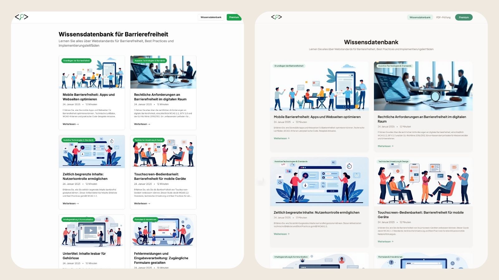Click the heading 'Wissensdatenbank für Barrierefreiheit' on the left page

(113, 34)
